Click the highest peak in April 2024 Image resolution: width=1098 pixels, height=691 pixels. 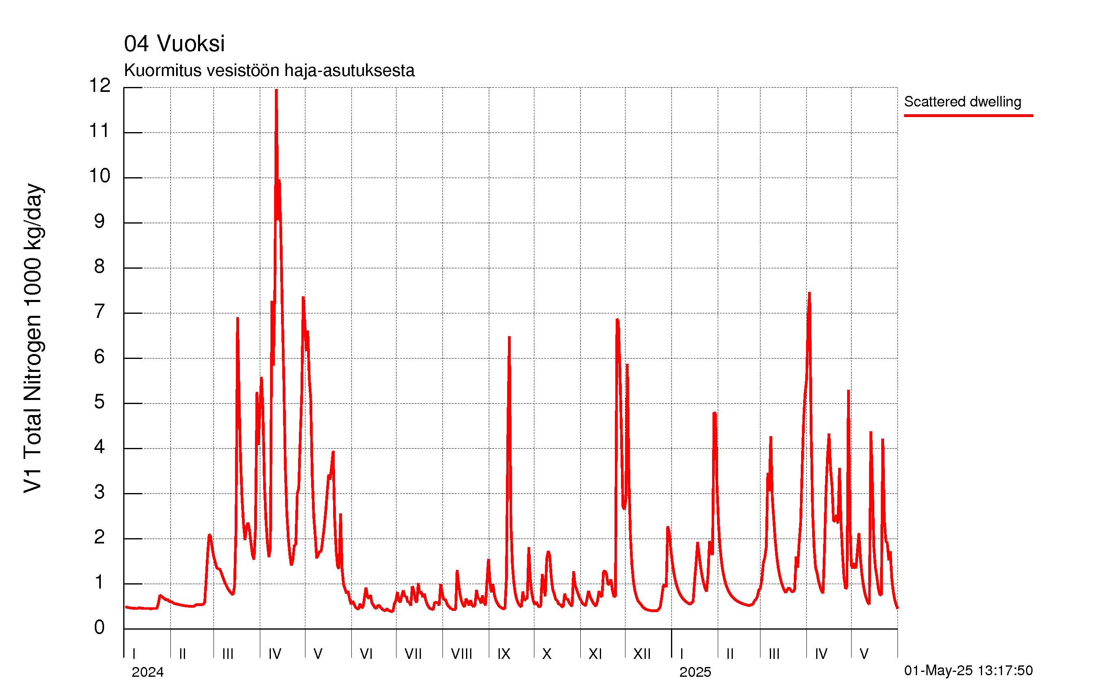[276, 90]
